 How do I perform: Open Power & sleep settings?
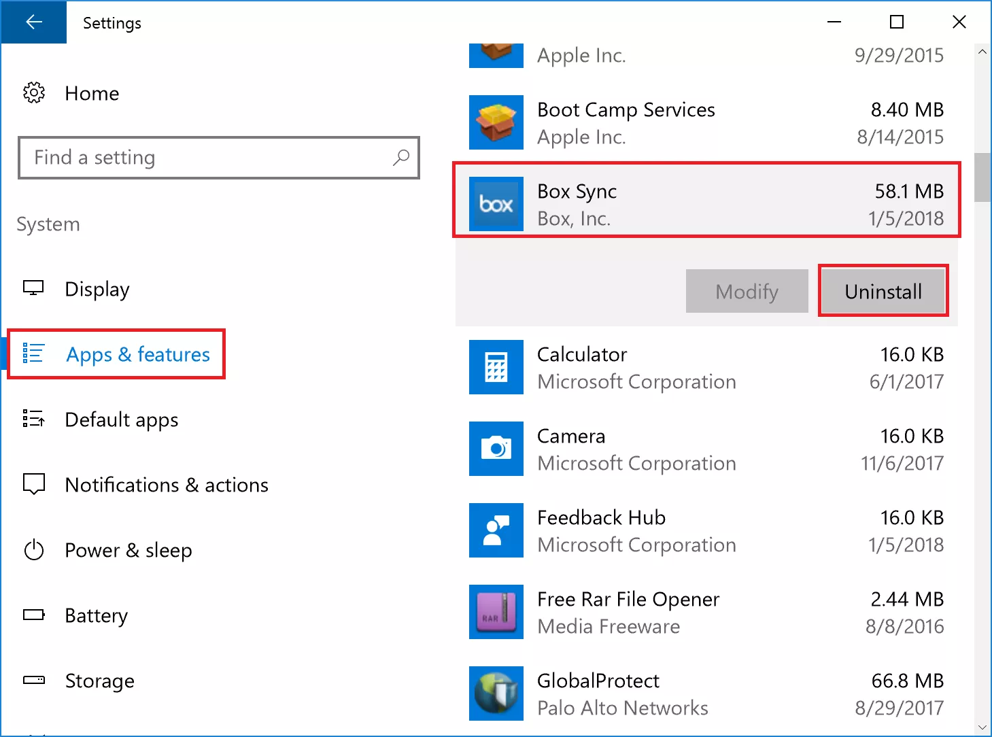129,550
